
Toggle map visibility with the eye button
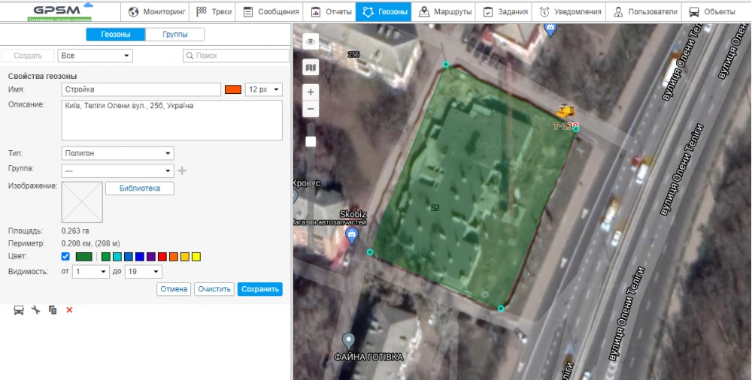point(311,41)
